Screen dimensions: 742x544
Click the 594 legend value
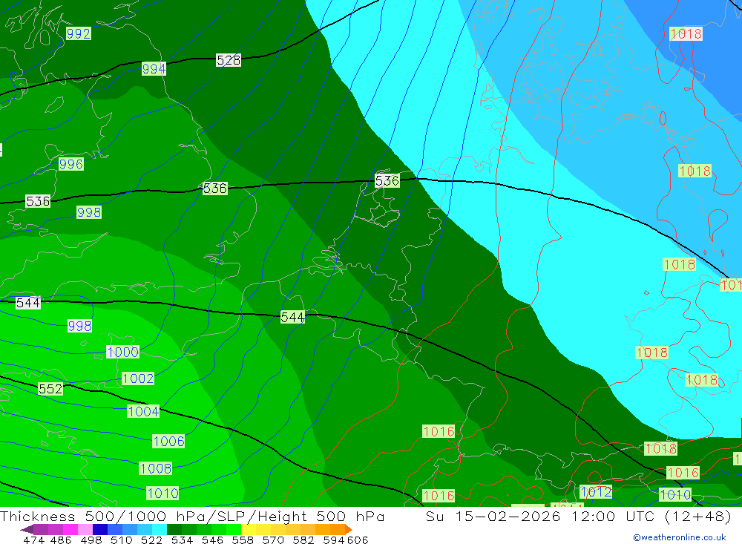pos(334,540)
